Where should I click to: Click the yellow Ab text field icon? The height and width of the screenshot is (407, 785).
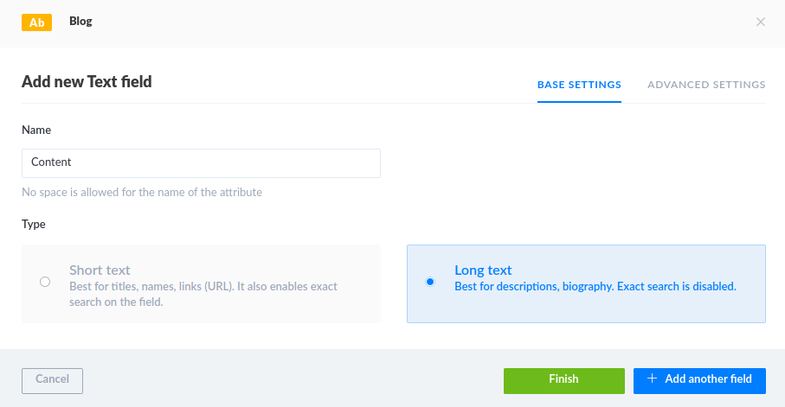click(36, 22)
